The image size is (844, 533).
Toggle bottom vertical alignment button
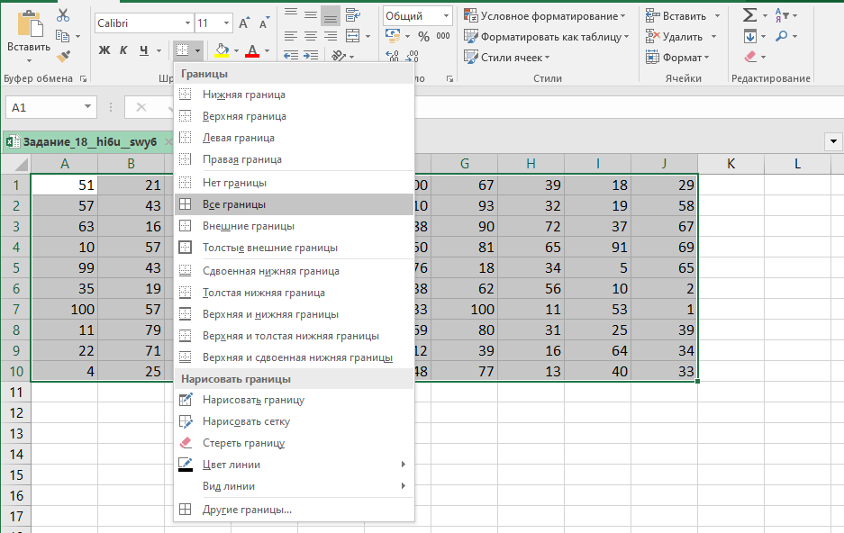331,15
